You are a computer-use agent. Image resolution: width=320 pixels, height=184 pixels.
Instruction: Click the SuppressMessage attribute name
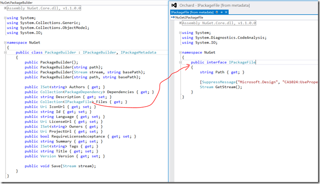click(219, 82)
